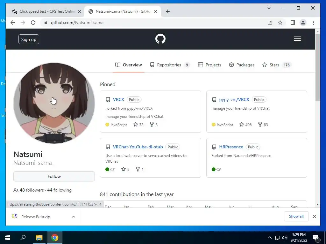Open the Stars tab
The height and width of the screenshot is (244, 326).
pyautogui.click(x=277, y=65)
